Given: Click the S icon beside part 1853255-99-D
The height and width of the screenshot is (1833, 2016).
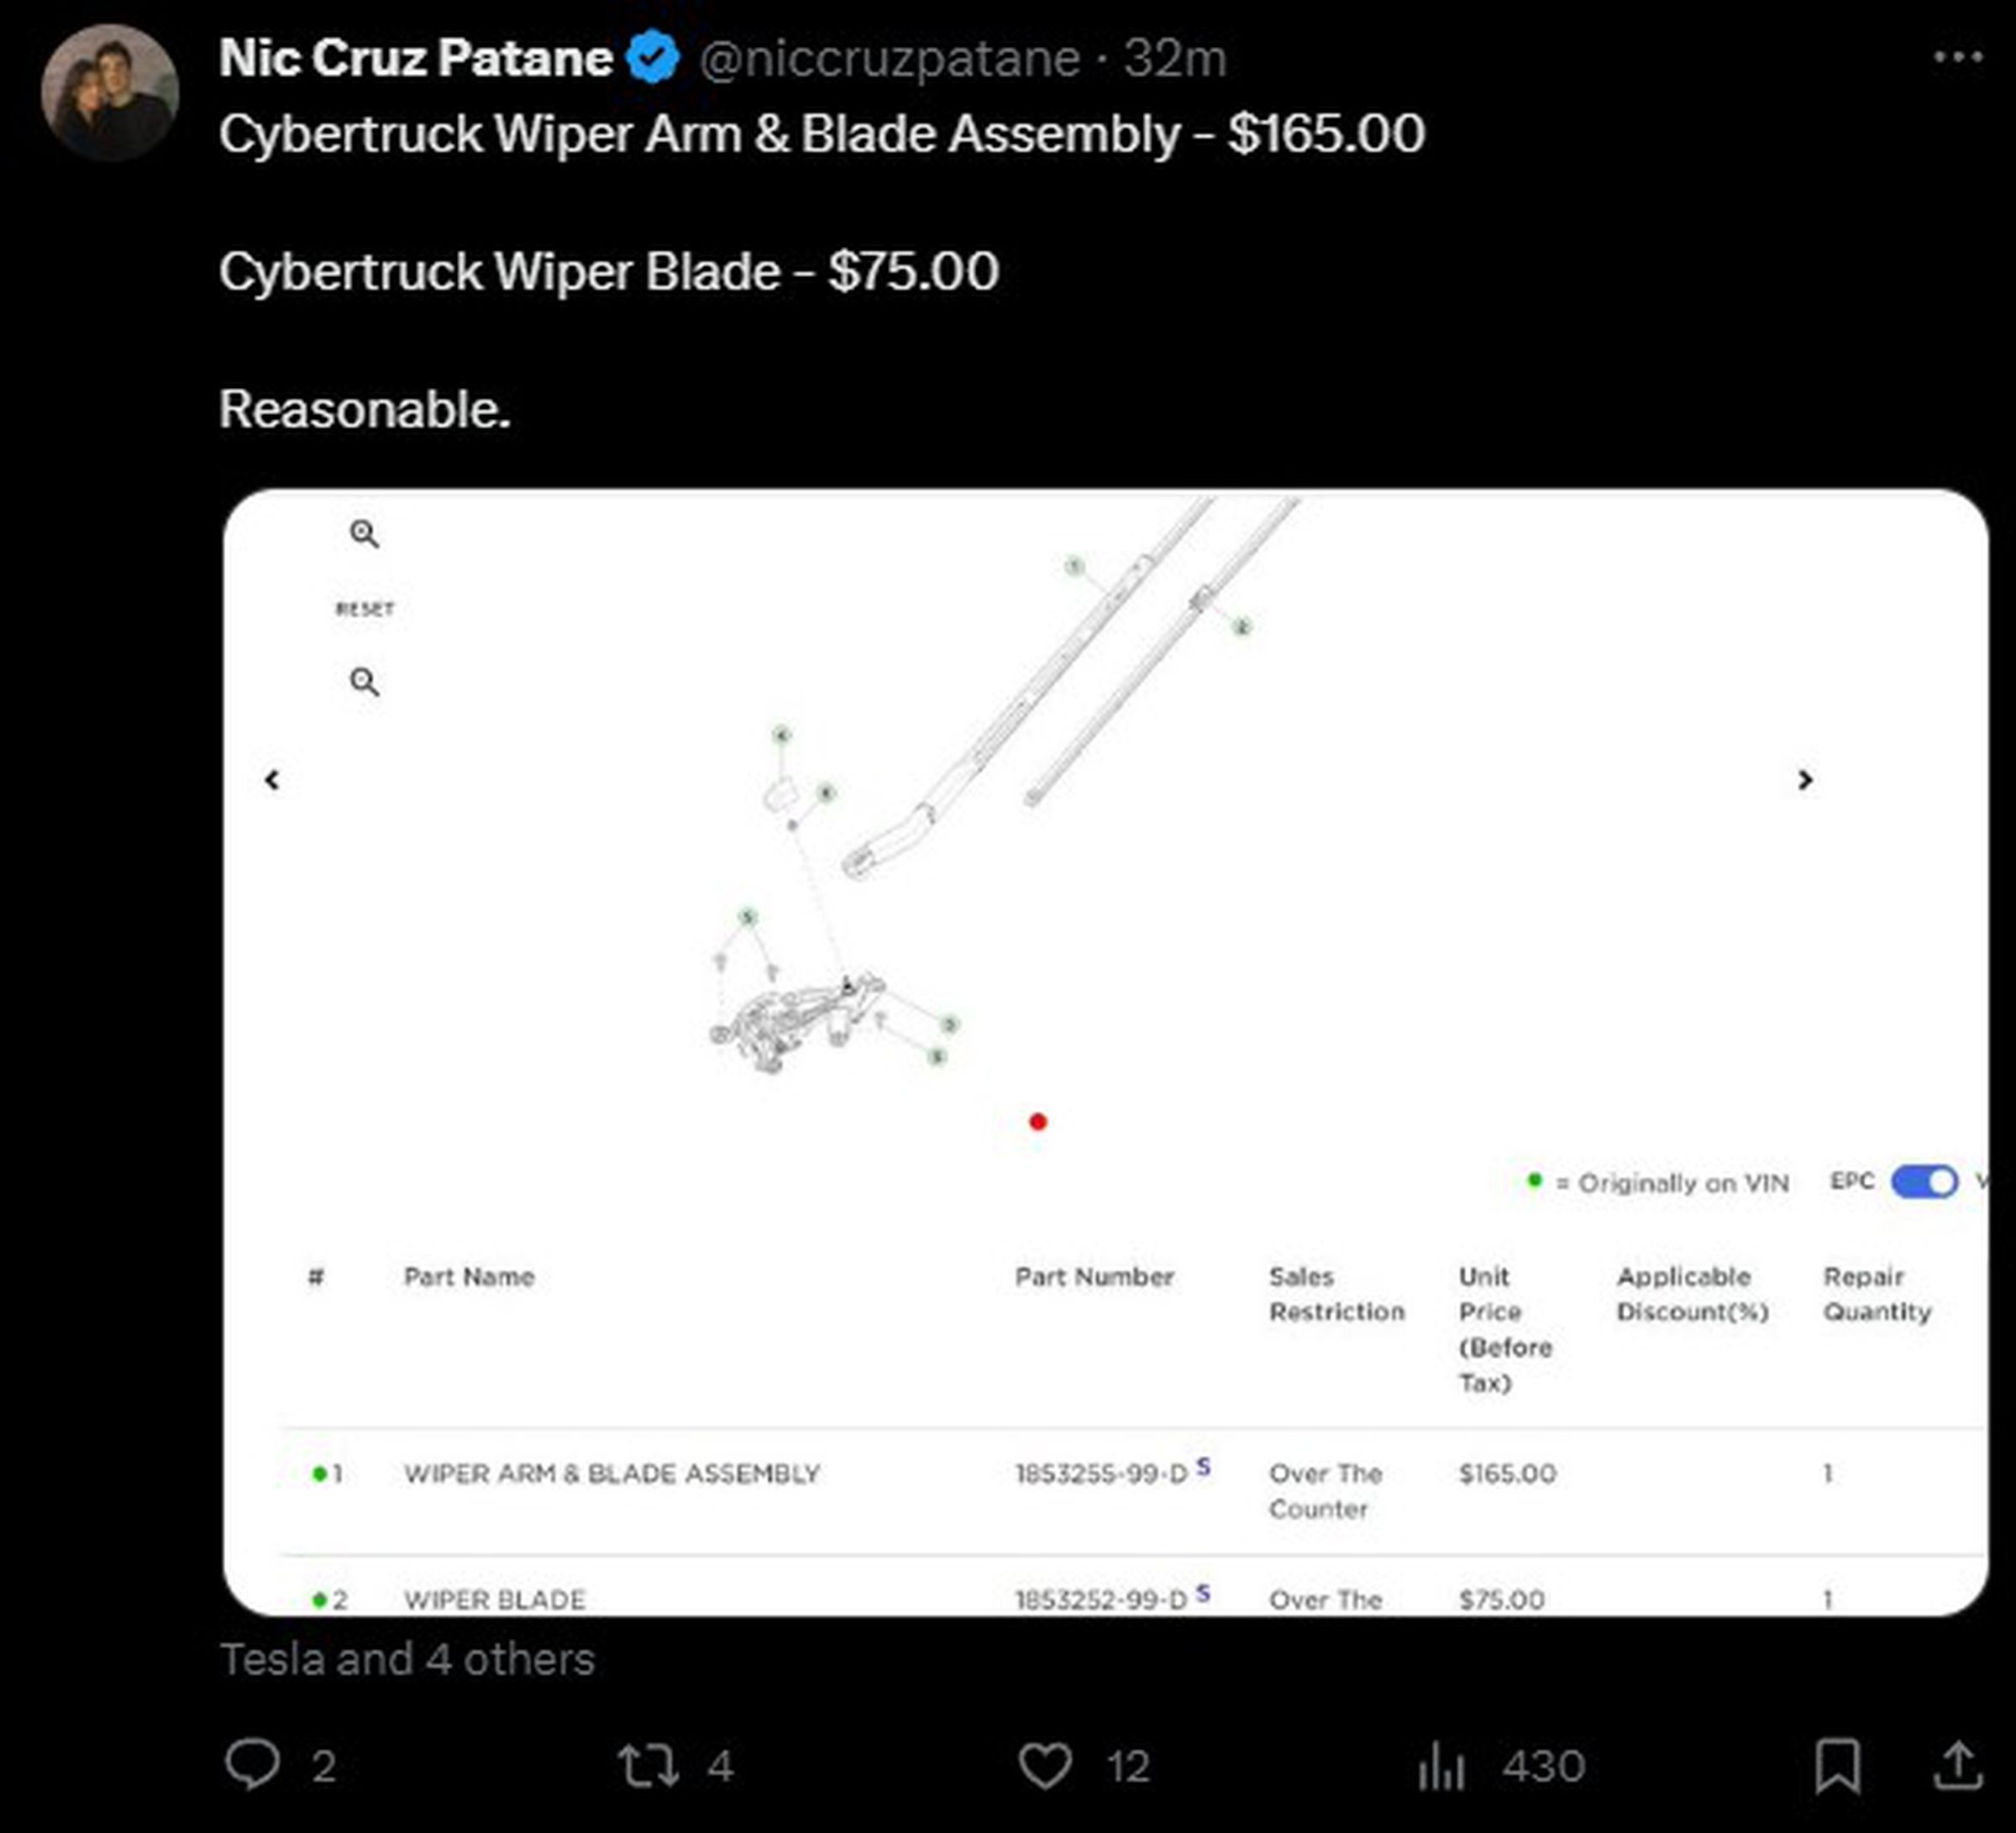Looking at the screenshot, I should click(1205, 1467).
